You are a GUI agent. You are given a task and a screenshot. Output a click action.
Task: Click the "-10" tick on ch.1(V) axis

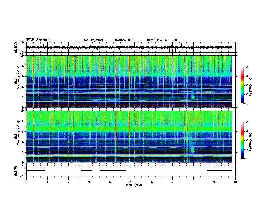22,53
